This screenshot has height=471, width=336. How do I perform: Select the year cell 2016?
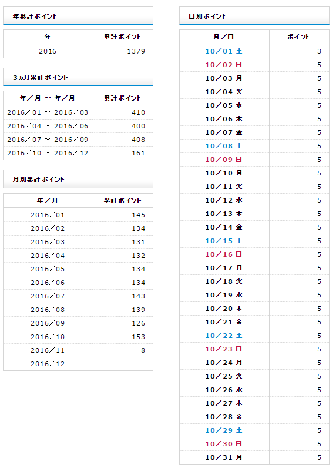pos(48,51)
